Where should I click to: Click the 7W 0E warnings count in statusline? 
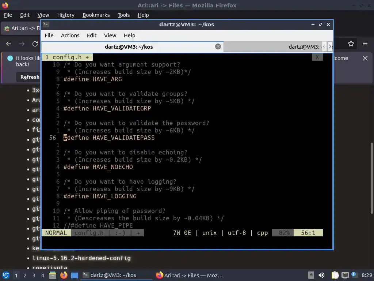point(182,233)
